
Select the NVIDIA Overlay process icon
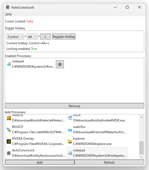[x=9, y=141]
